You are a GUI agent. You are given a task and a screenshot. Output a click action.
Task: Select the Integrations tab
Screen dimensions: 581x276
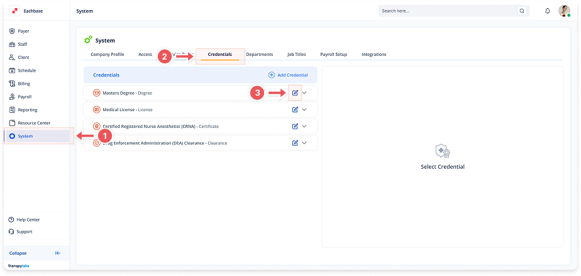pyautogui.click(x=373, y=55)
